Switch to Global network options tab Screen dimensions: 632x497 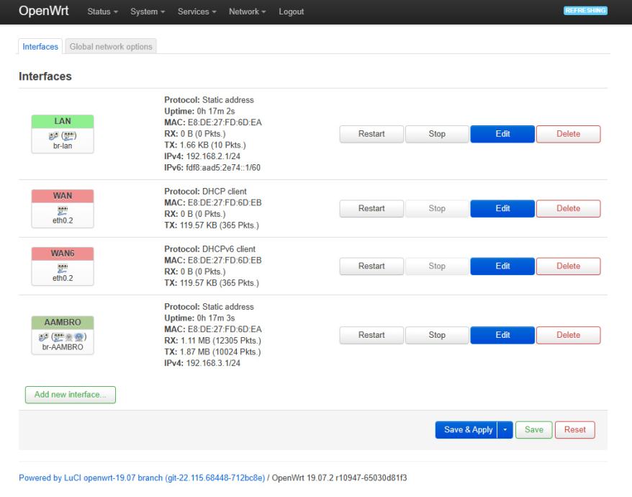[111, 47]
